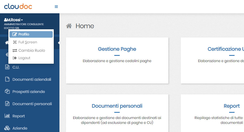Open Prospetti aziende in sidebar
This screenshot has width=244, height=132.
point(29,92)
